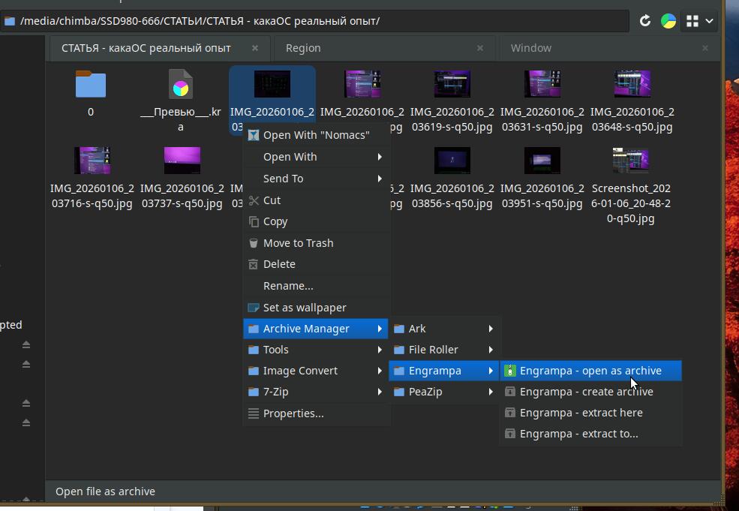Image resolution: width=739 pixels, height=511 pixels.
Task: Open folder named 0
Action: click(91, 85)
